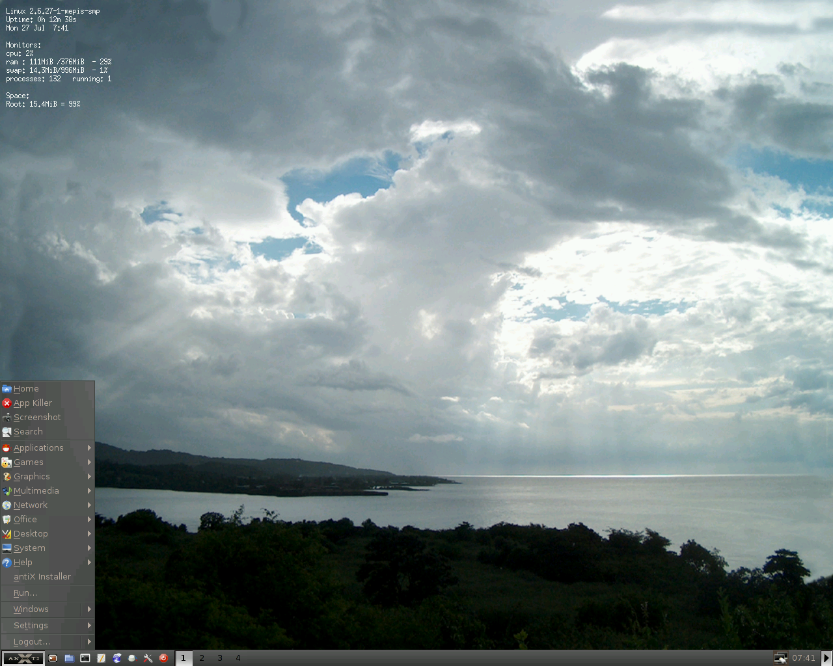Click the 07:41 clock in the tray
The width and height of the screenshot is (833, 666).
point(804,658)
